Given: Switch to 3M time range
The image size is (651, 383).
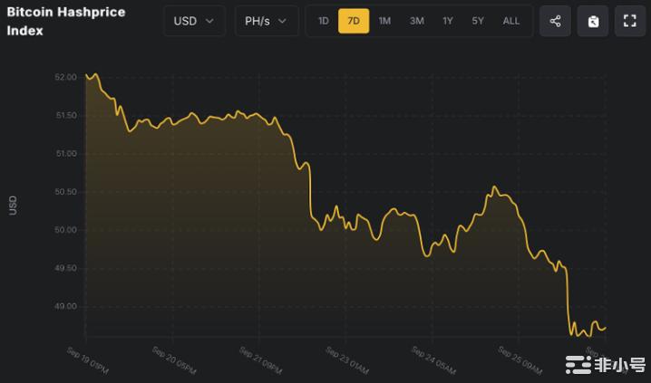Looking at the screenshot, I should click(416, 21).
